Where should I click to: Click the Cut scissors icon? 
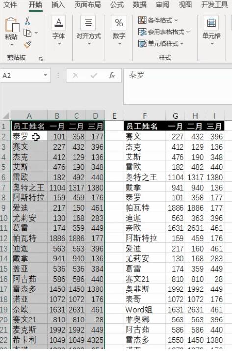click(x=27, y=21)
